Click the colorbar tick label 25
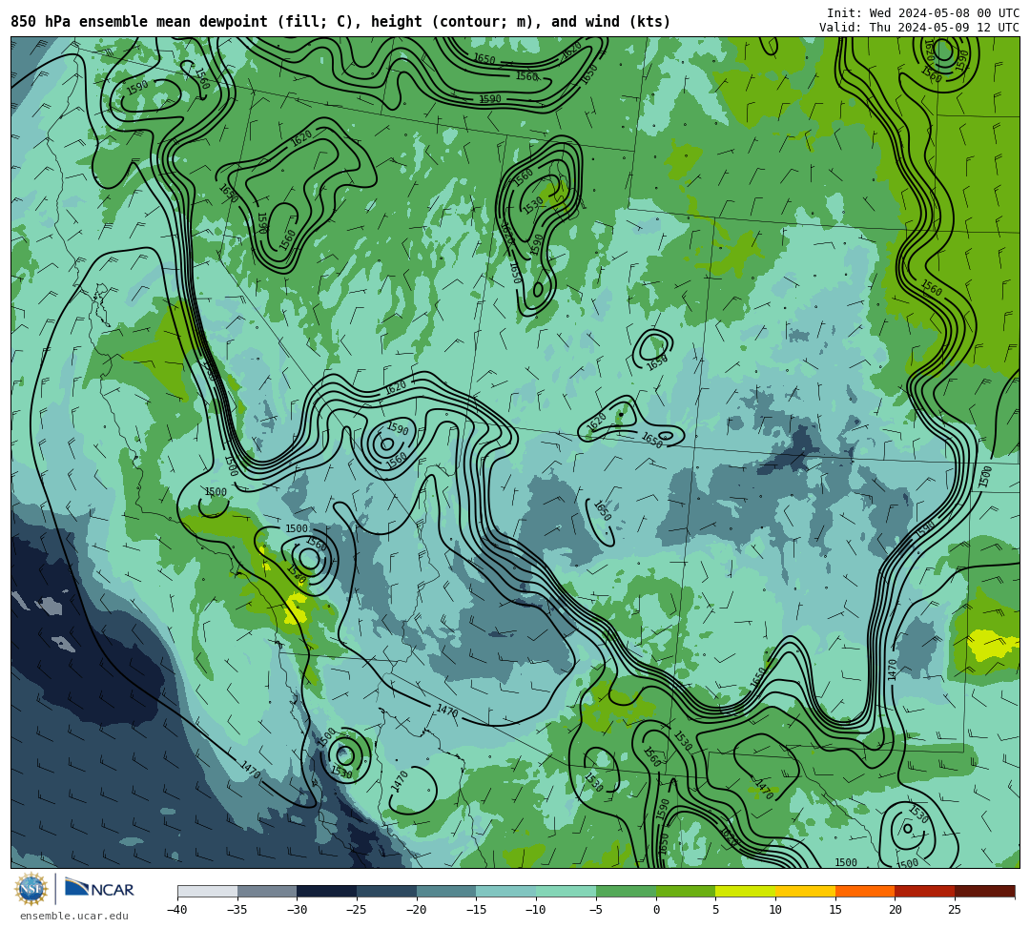The width and height of the screenshot is (1030, 928). (x=955, y=910)
